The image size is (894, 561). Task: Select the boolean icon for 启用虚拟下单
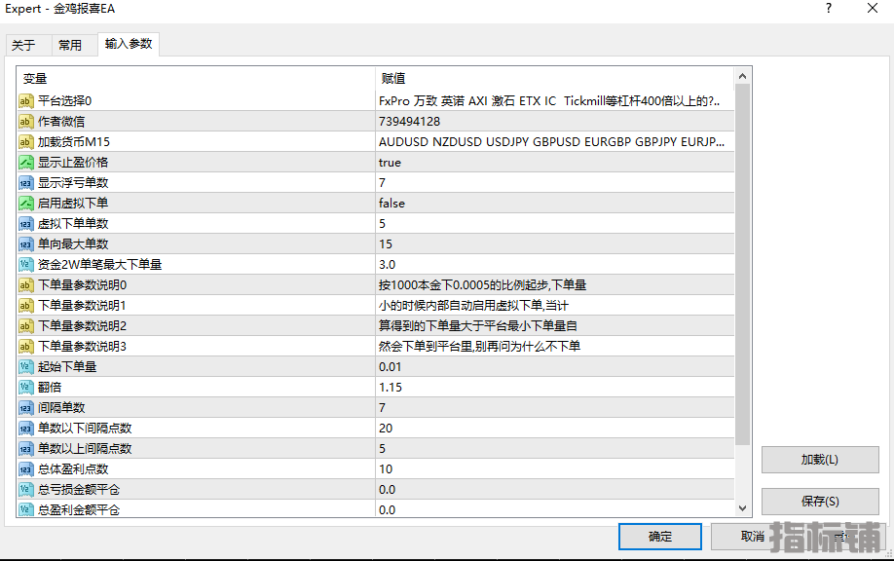25,204
